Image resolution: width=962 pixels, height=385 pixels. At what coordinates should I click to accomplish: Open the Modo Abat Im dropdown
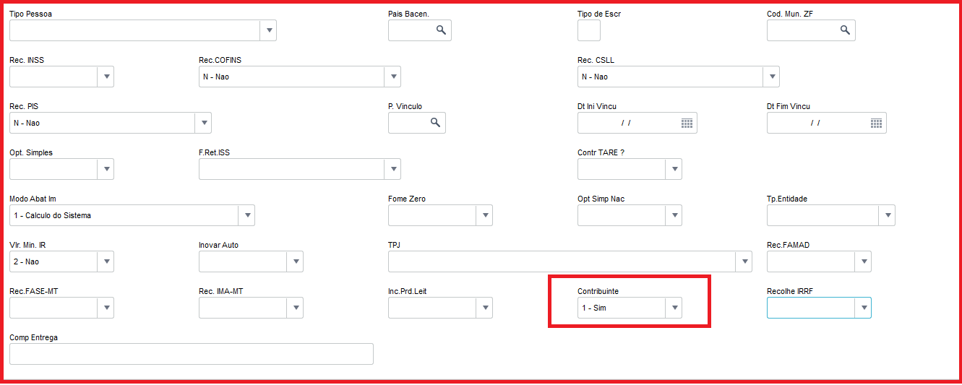(x=246, y=215)
